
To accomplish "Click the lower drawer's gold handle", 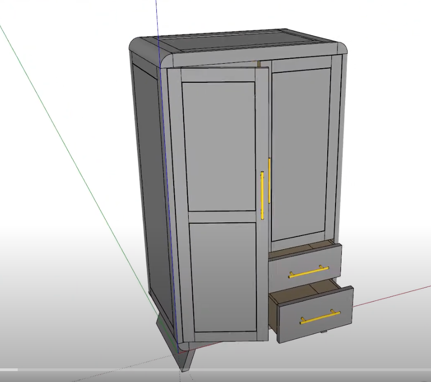I will point(320,317).
